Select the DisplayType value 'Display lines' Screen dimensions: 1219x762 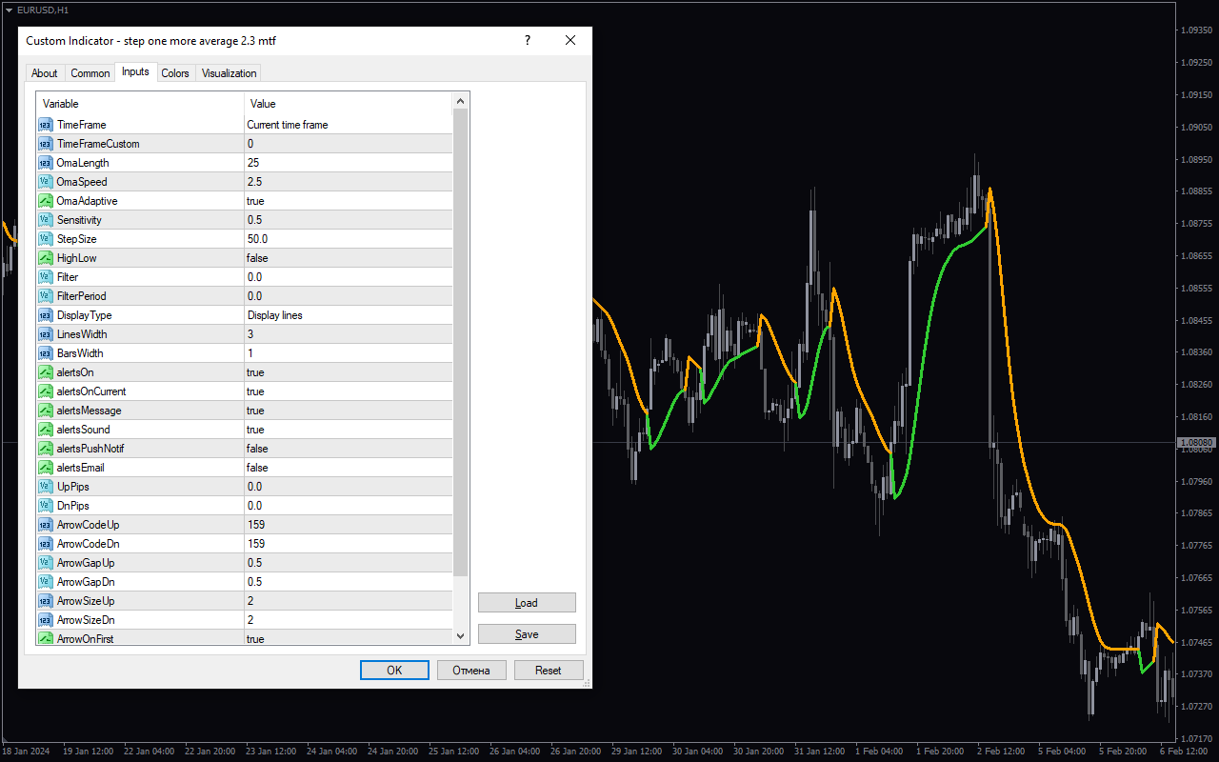[349, 315]
